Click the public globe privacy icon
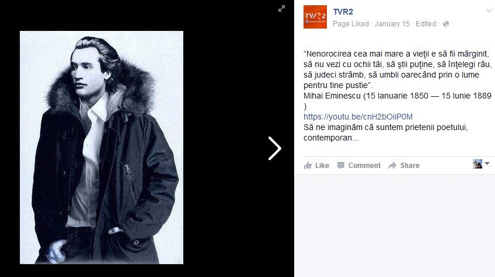 coord(446,24)
